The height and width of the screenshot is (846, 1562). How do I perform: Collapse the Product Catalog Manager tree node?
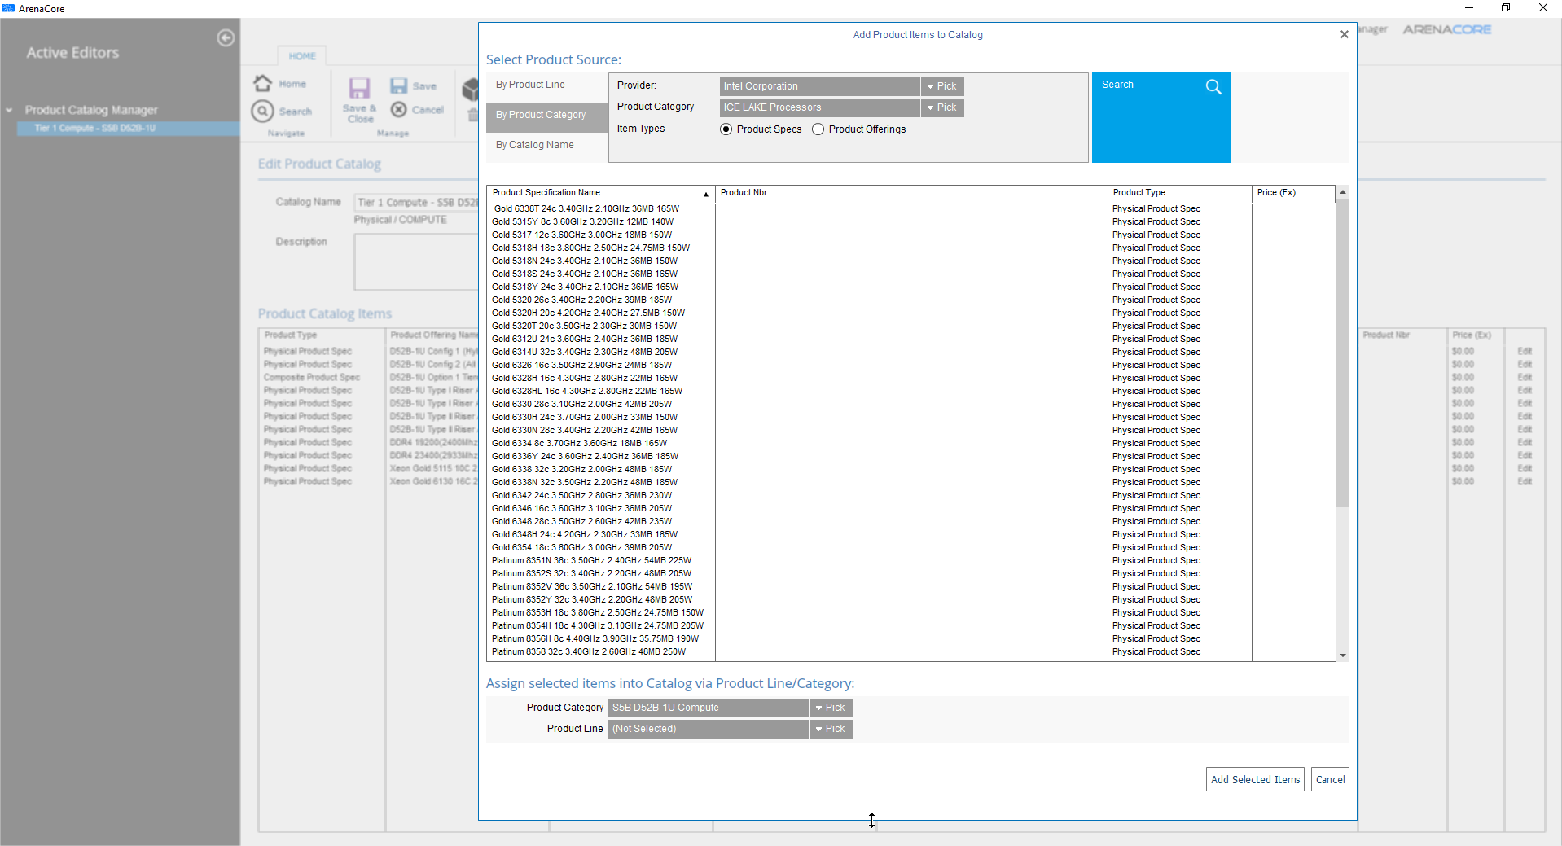(9, 110)
